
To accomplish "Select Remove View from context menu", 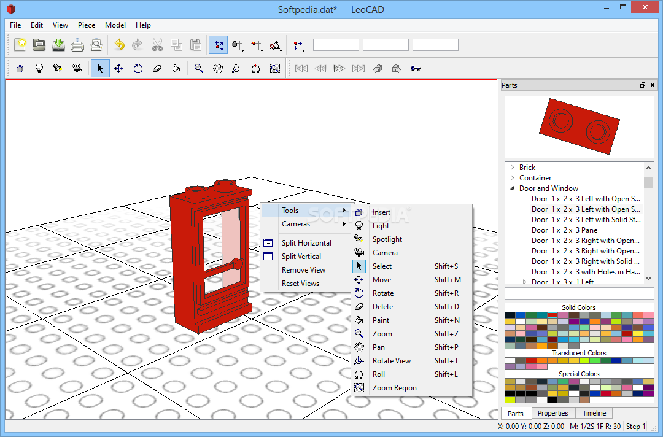I will (x=305, y=270).
